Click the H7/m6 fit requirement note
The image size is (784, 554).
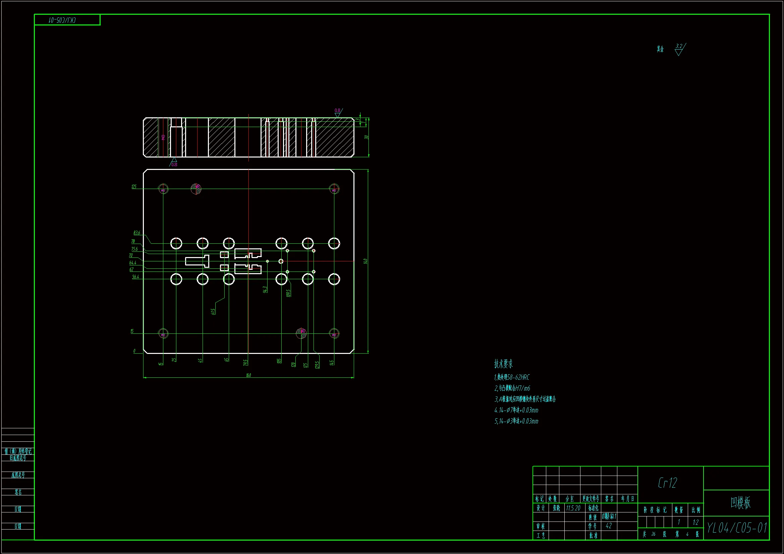click(512, 388)
